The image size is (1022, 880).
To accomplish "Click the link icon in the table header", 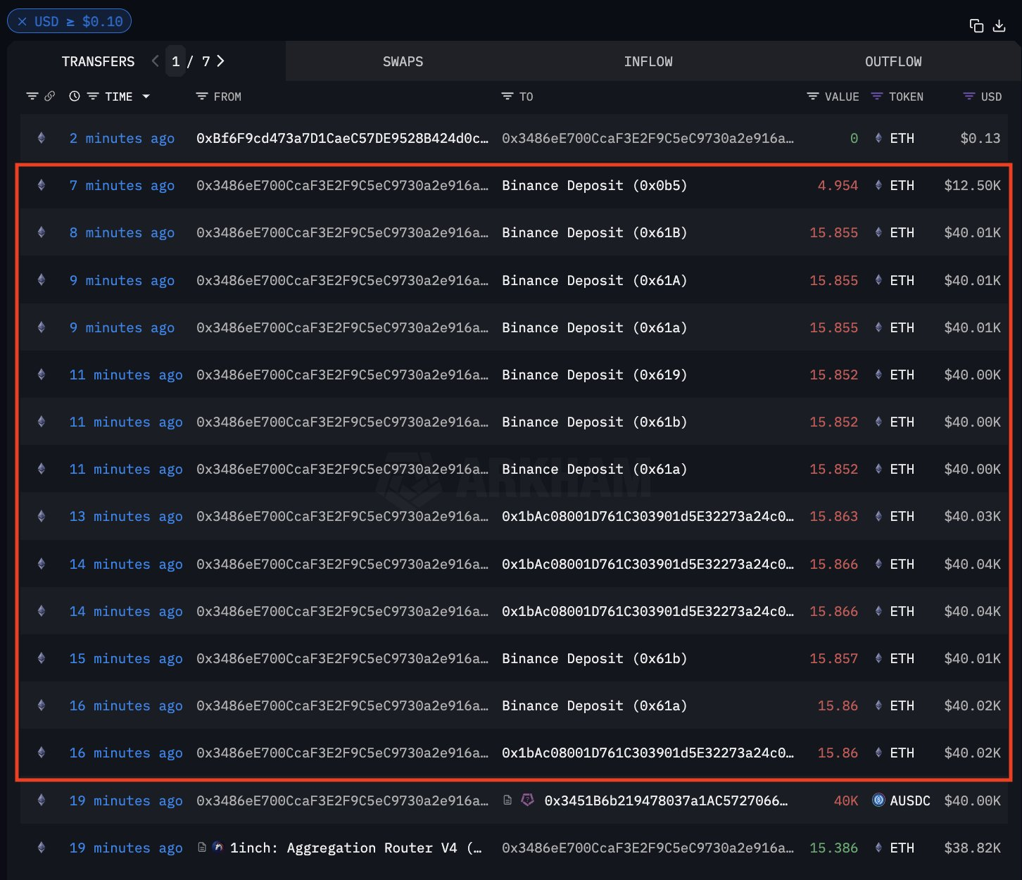I will point(49,96).
